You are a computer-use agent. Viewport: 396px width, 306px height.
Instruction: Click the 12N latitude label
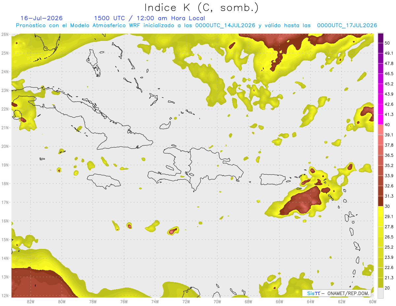click(x=5, y=295)
